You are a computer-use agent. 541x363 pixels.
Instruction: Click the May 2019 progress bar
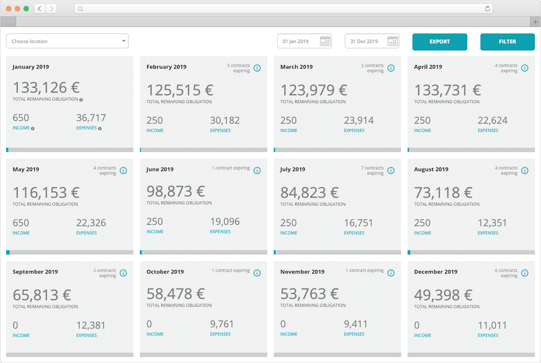click(70, 253)
